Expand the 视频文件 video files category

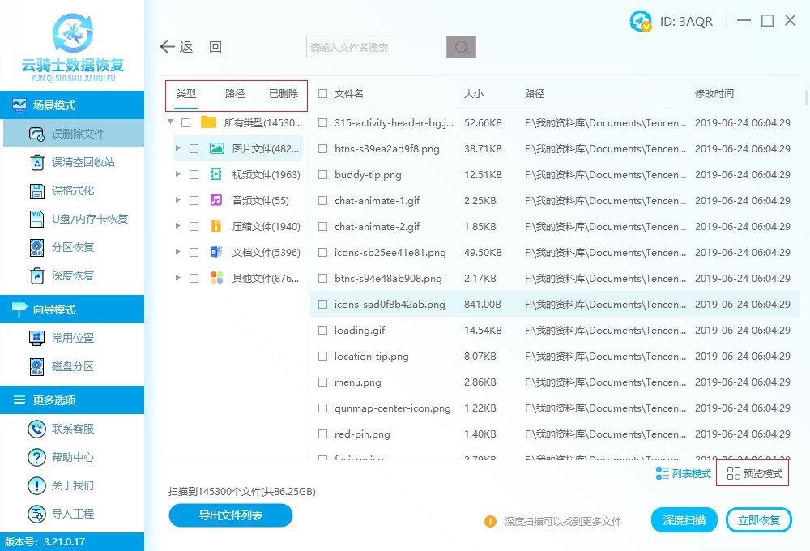[179, 174]
